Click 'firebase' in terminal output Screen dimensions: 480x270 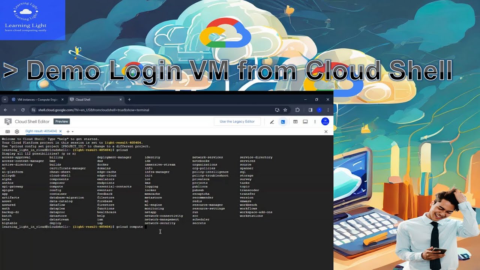tap(105, 201)
